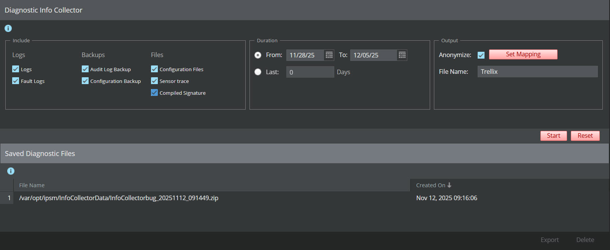Click the File Name field containing Trellix
The image size is (610, 250).
pyautogui.click(x=538, y=72)
